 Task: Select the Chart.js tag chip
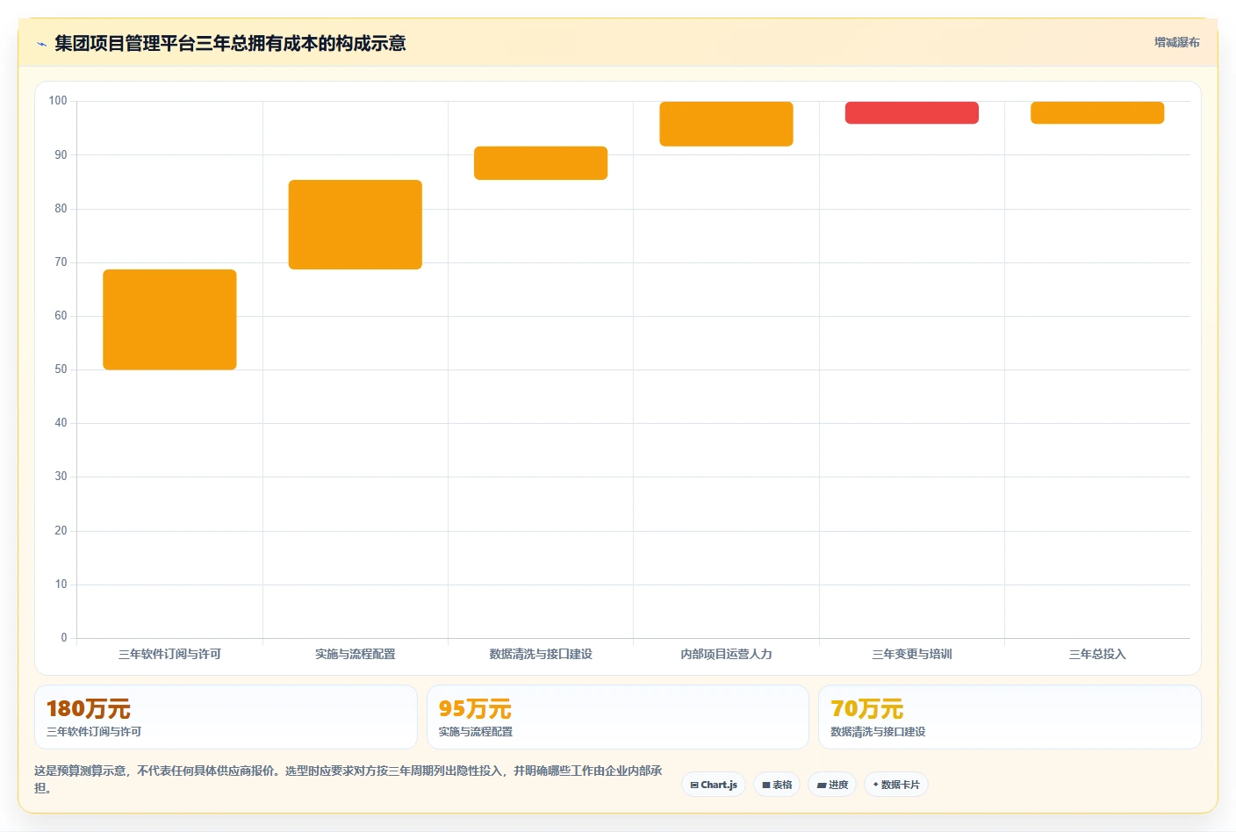tap(714, 785)
